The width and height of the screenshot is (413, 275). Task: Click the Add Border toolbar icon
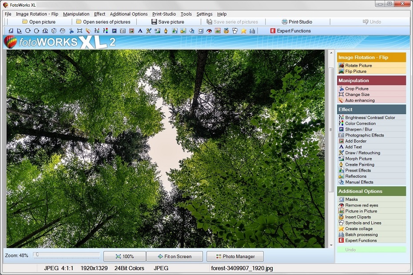[131, 31]
